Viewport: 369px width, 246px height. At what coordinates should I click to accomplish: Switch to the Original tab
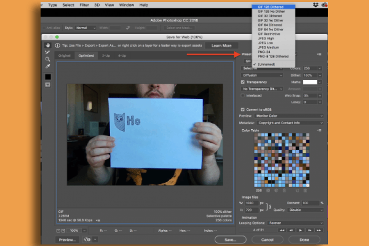tap(65, 55)
